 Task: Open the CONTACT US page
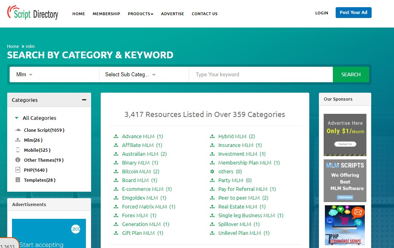[204, 13]
